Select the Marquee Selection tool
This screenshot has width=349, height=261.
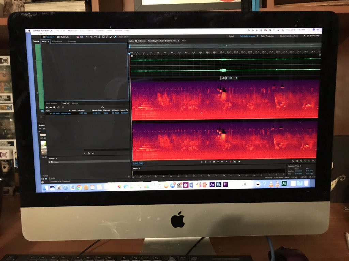pos(103,37)
